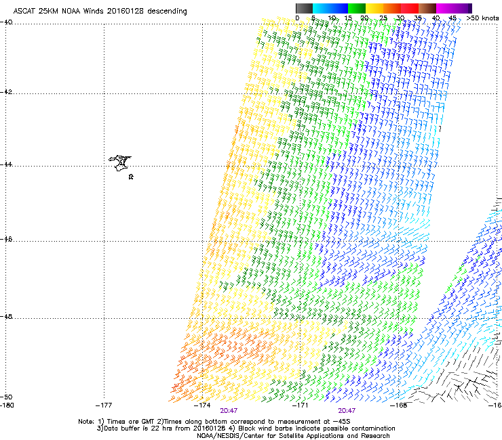Click the title 'ASCAT 25KM NOAA Winds 20160128 descending'
502x440 pixels.
click(100, 12)
